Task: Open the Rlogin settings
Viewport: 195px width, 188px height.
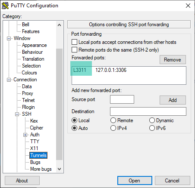Action: [28, 107]
